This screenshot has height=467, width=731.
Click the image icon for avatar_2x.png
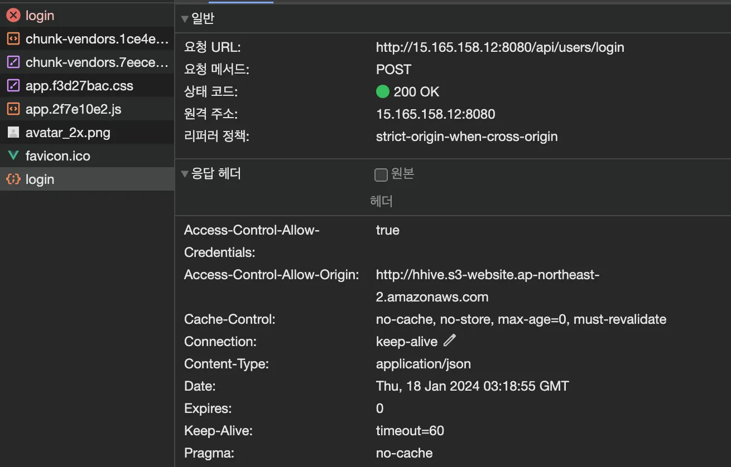[x=13, y=133]
